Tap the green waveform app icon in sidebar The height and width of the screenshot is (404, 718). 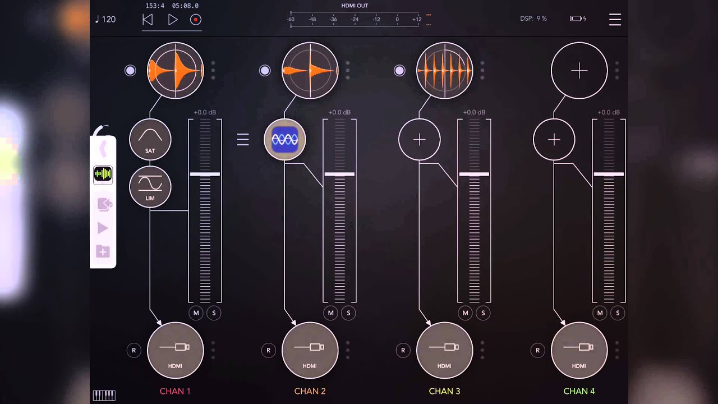pos(103,175)
